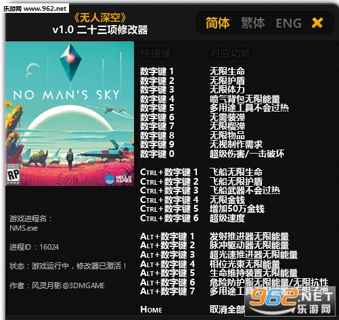Toggle 脉冲驱动器无限能量 pulse drive energy
This screenshot has width=339, height=320.
[x=249, y=246]
